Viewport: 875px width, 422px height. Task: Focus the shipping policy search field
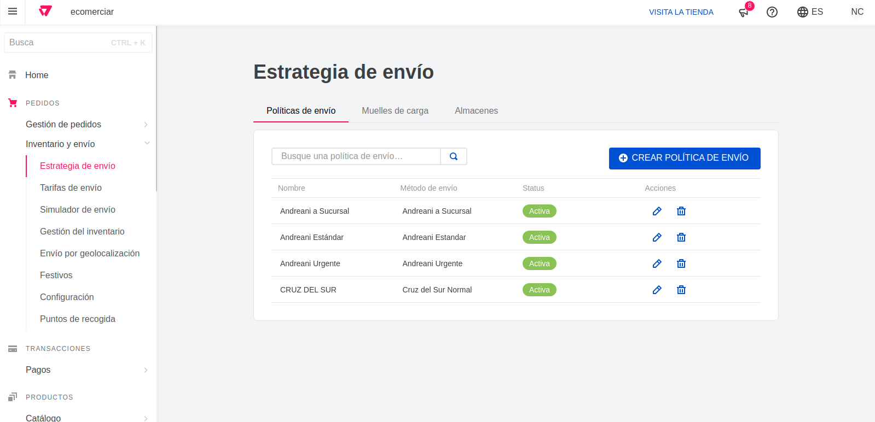click(x=356, y=156)
